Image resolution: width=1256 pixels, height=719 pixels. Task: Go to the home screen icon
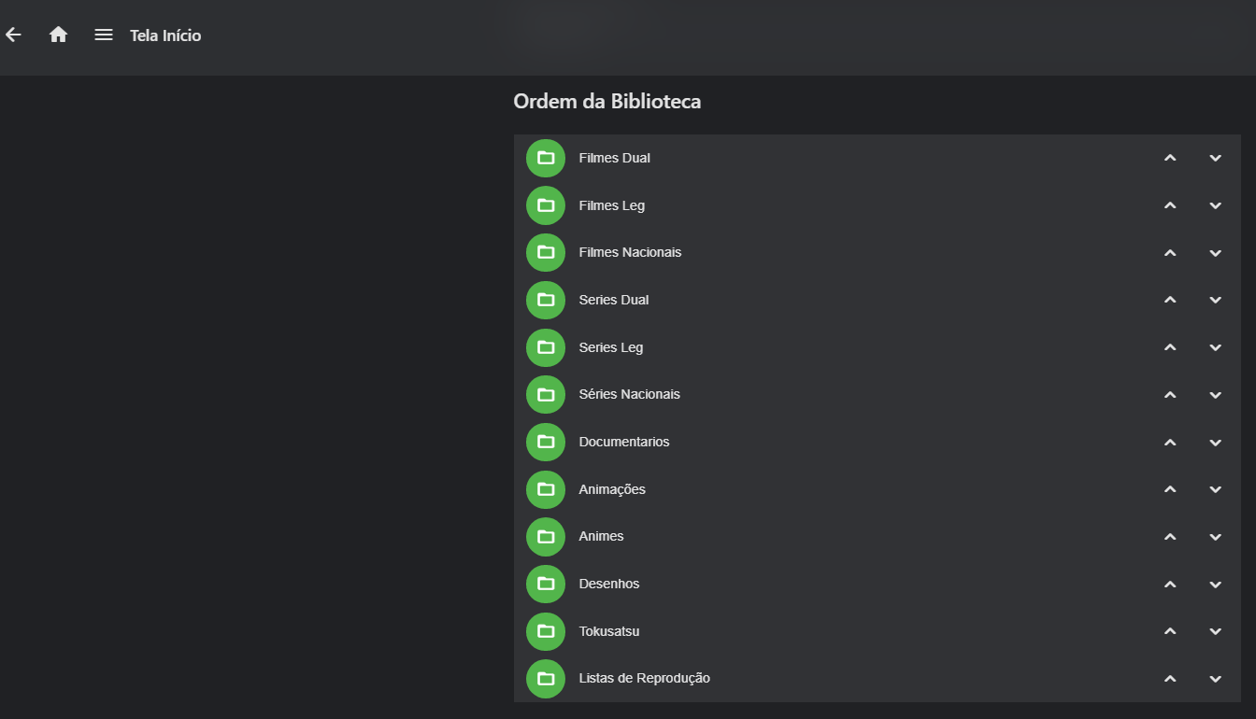tap(58, 35)
